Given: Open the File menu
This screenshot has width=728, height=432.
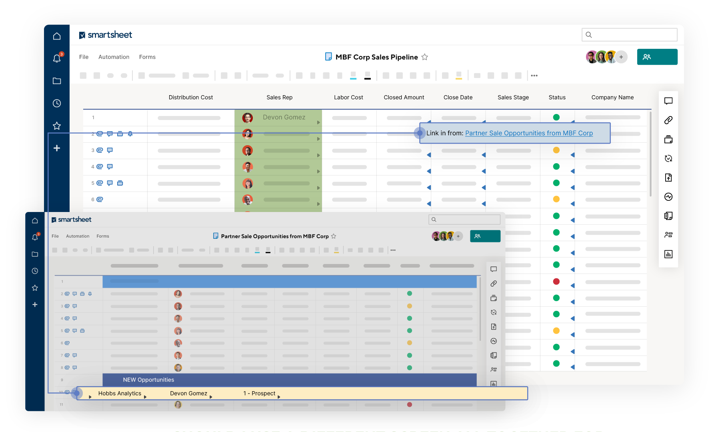Looking at the screenshot, I should pyautogui.click(x=84, y=57).
